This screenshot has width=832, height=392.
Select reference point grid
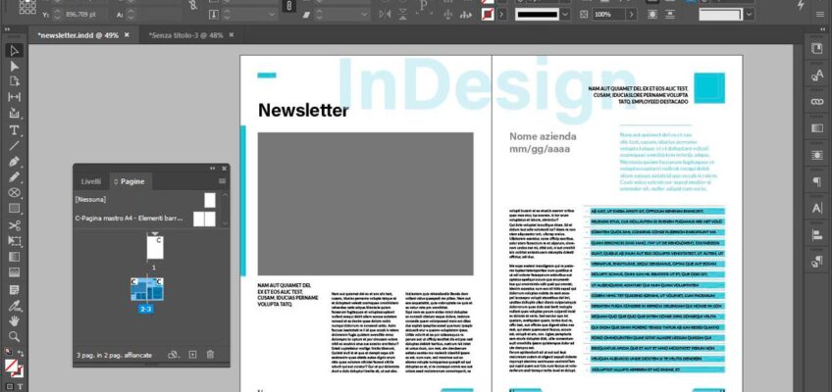[x=27, y=6]
